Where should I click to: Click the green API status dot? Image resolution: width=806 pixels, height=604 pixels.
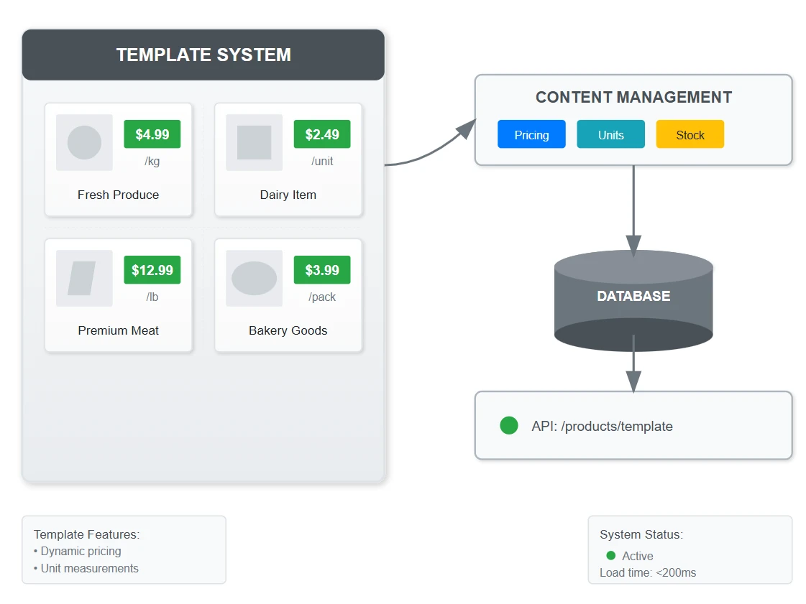coord(509,425)
